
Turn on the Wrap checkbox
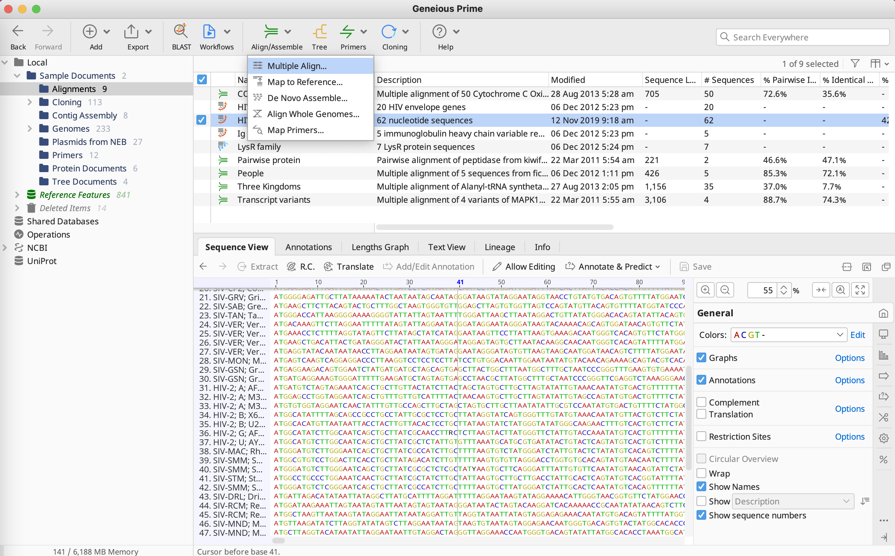click(701, 473)
